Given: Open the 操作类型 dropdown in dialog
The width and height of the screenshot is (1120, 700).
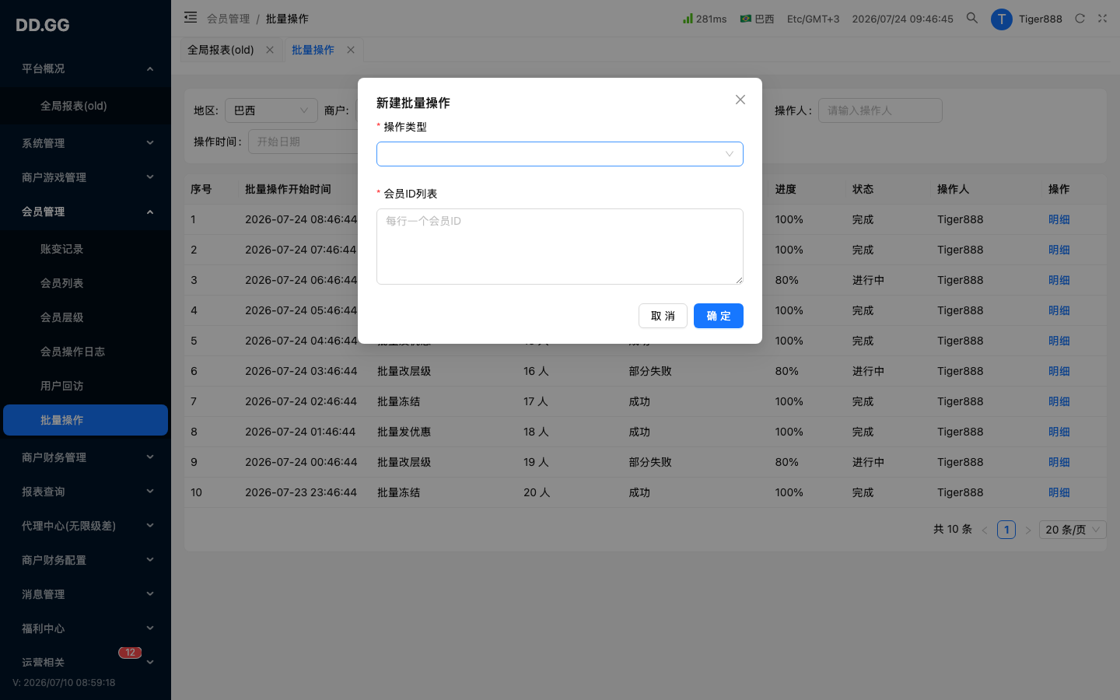Looking at the screenshot, I should (x=560, y=154).
